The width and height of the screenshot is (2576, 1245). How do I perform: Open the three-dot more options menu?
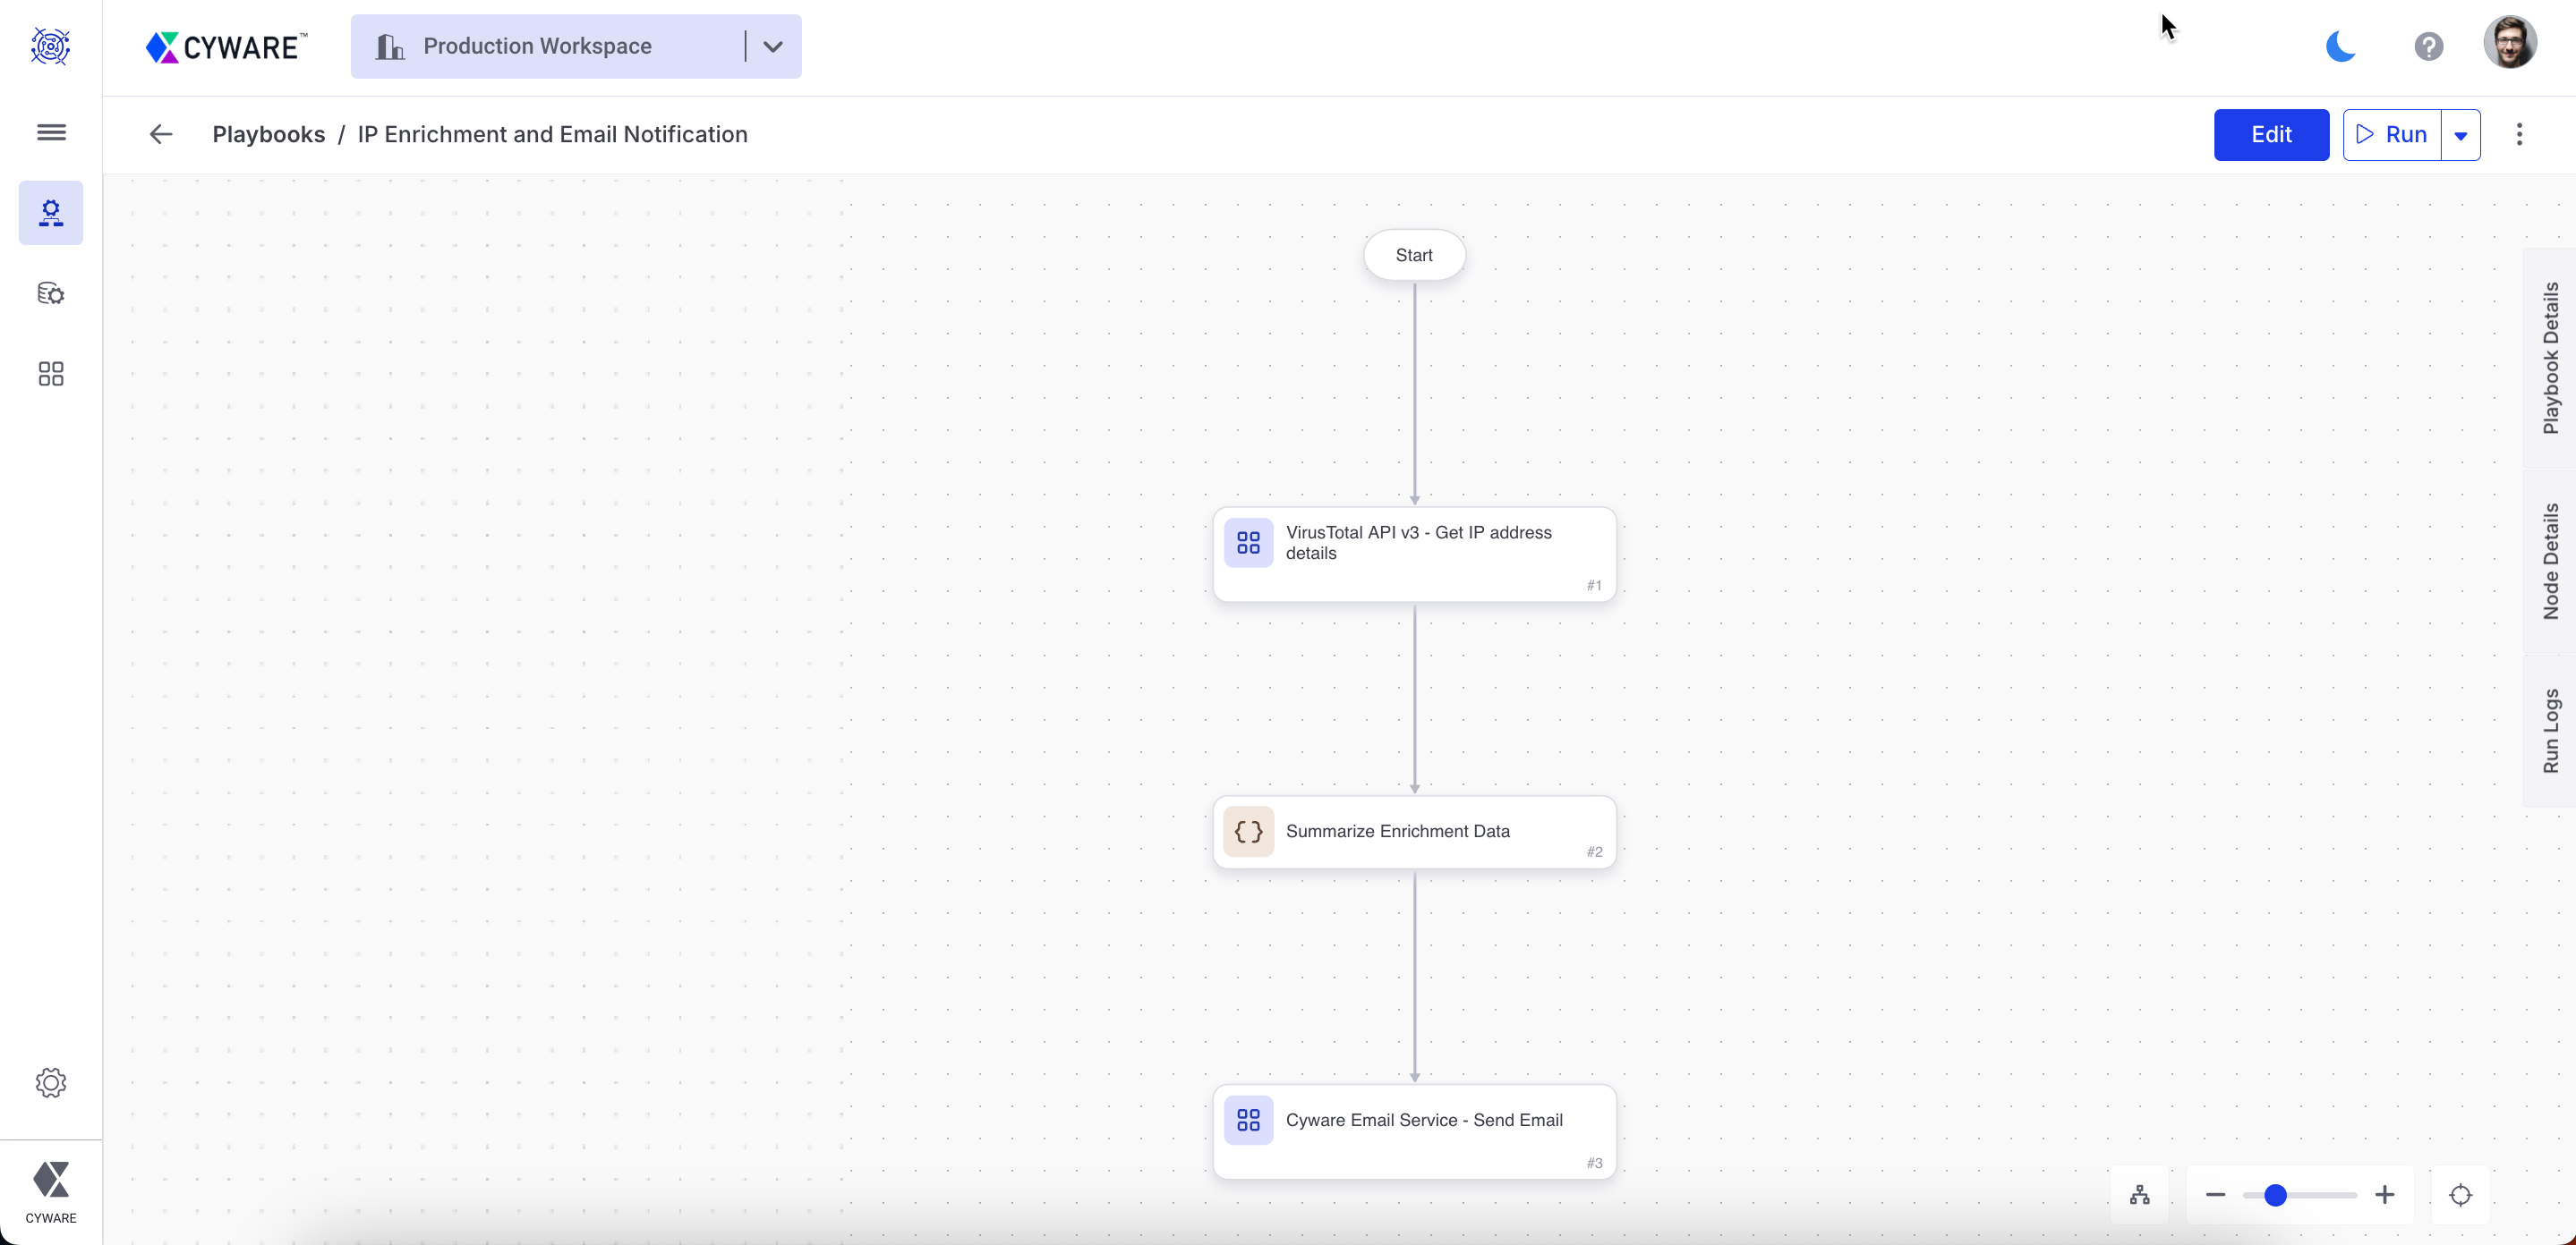tap(2519, 135)
